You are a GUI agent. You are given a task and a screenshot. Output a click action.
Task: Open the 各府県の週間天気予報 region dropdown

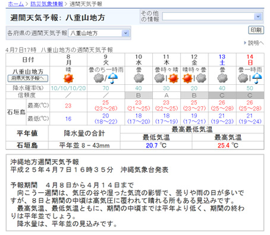[99, 33]
